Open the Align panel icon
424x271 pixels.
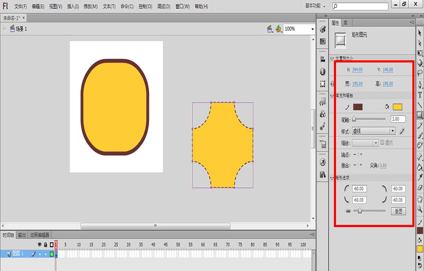click(x=323, y=59)
